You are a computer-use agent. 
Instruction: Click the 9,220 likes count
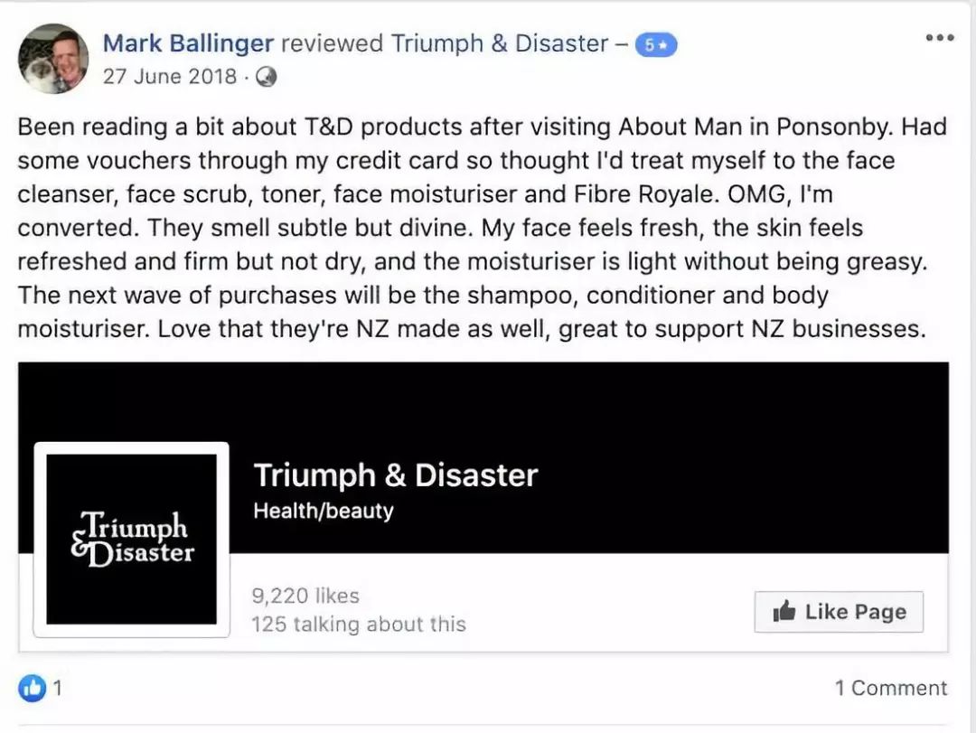coord(305,596)
